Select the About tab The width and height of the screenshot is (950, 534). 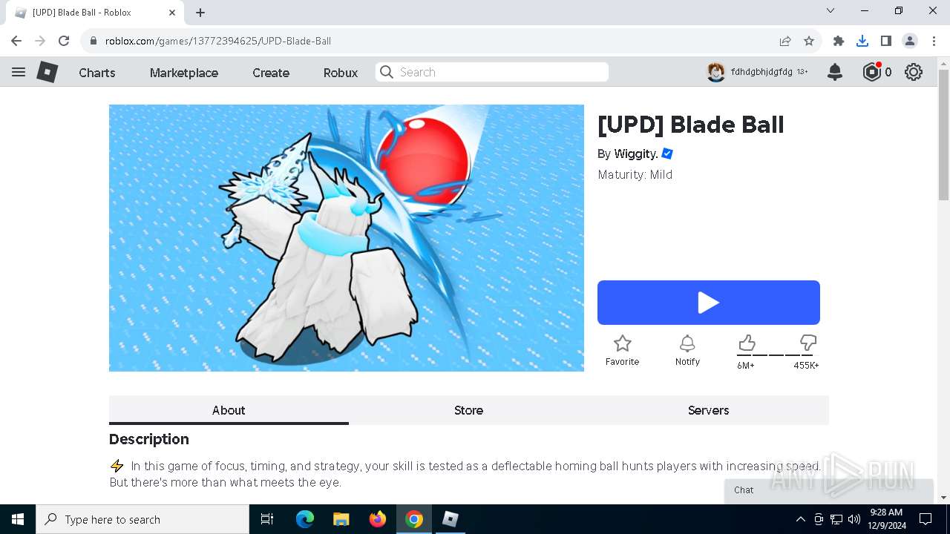pyautogui.click(x=229, y=410)
